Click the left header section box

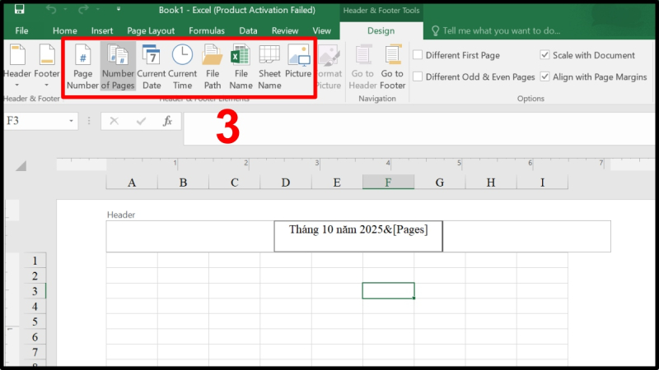click(190, 236)
